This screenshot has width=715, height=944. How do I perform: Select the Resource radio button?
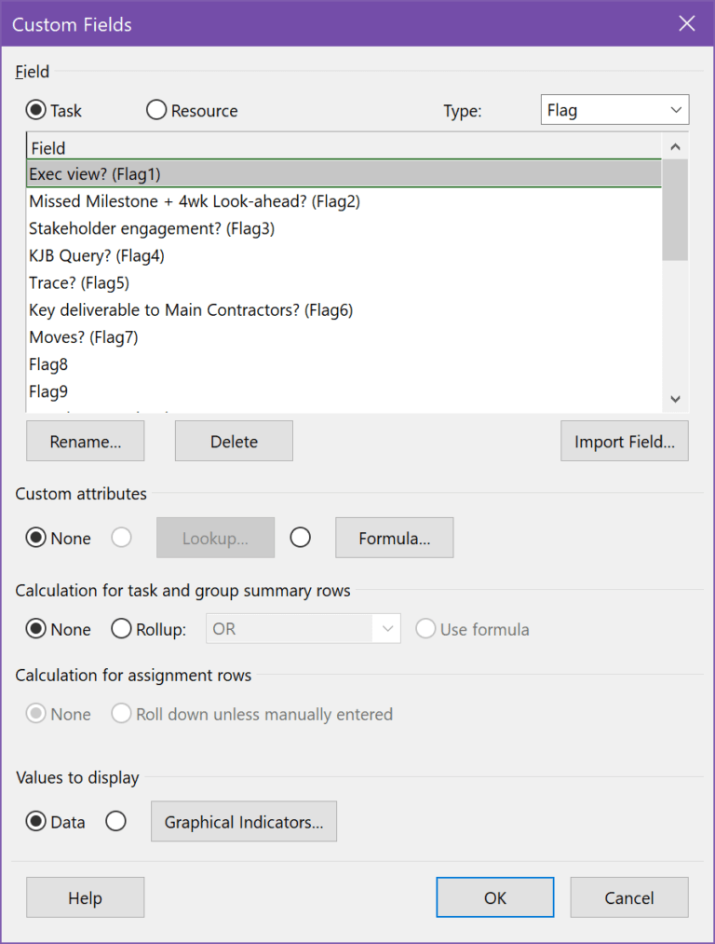pos(156,109)
